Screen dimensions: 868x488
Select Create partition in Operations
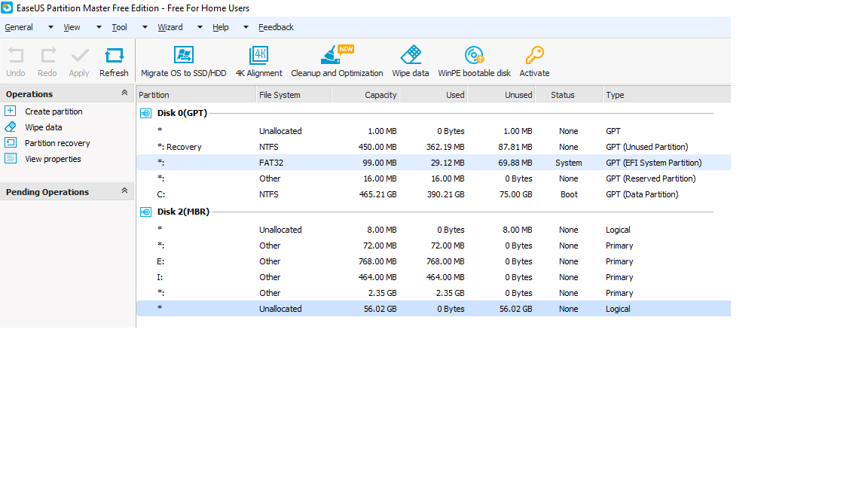click(x=53, y=111)
